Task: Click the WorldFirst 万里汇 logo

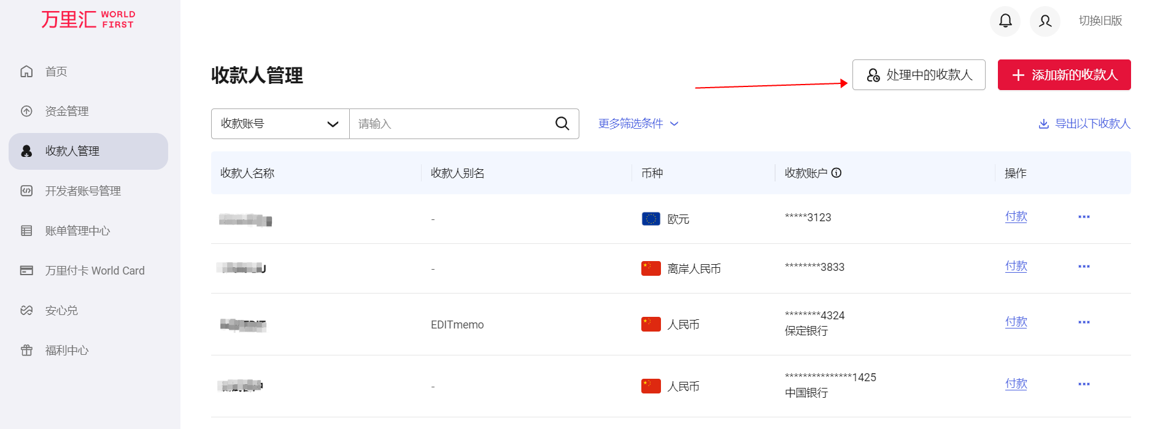Action: coord(88,20)
